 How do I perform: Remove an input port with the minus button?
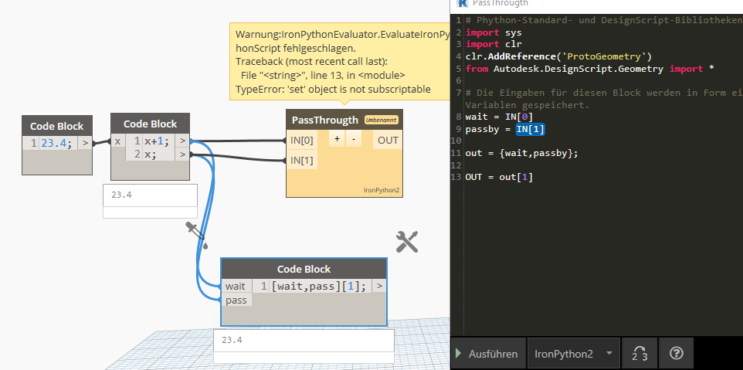[354, 139]
